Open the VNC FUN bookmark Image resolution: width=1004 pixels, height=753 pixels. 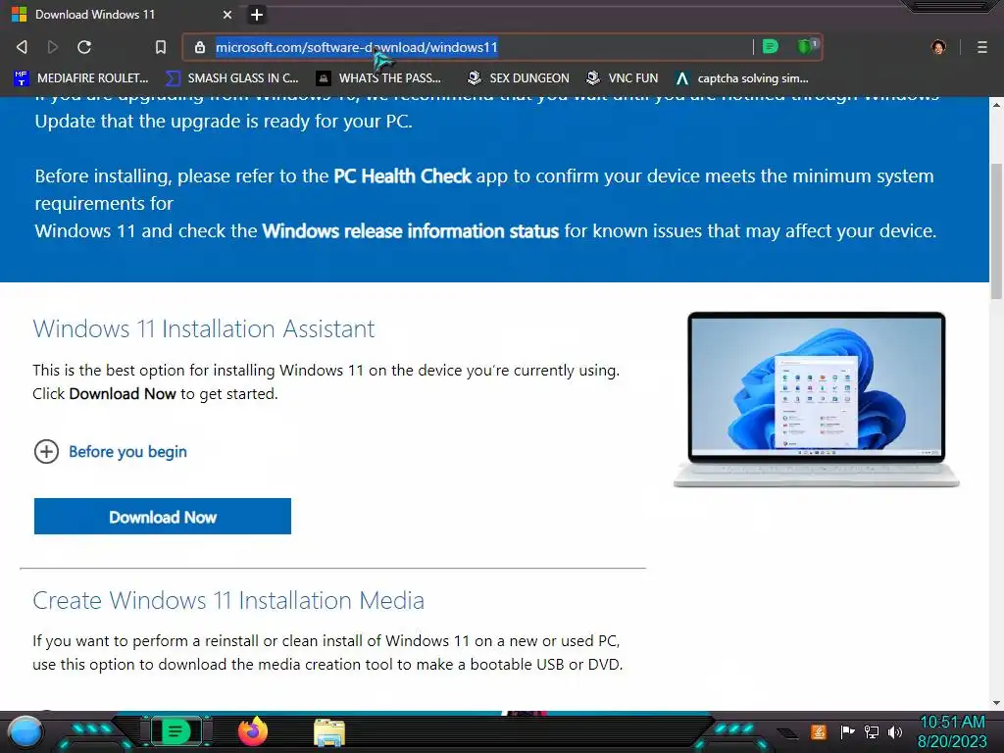623,78
